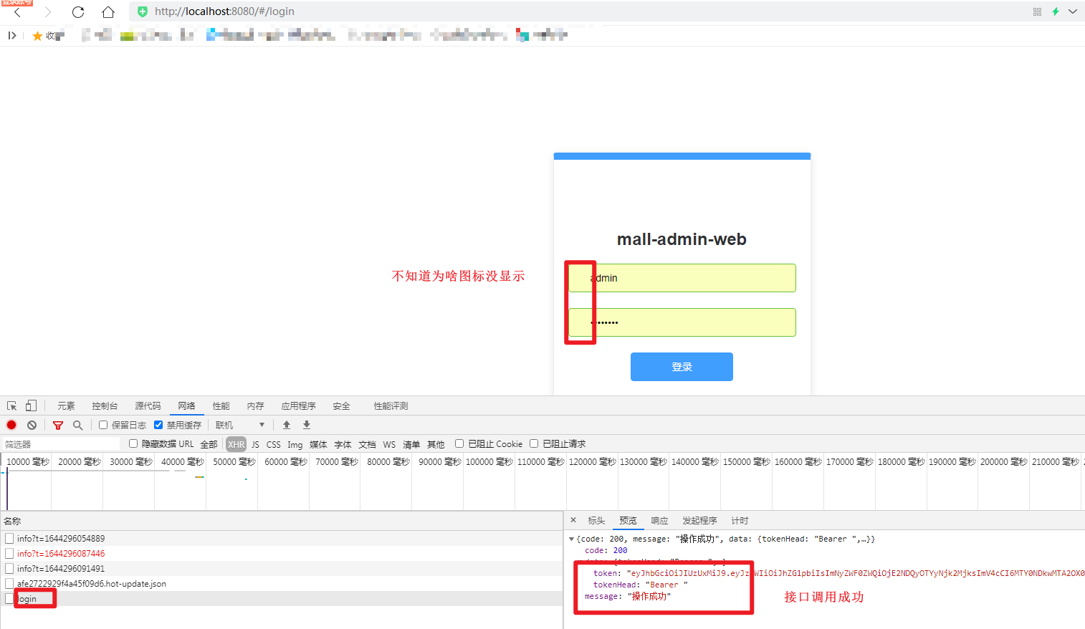Click the 登录 login button
Image resolution: width=1085 pixels, height=629 pixels.
tap(682, 366)
